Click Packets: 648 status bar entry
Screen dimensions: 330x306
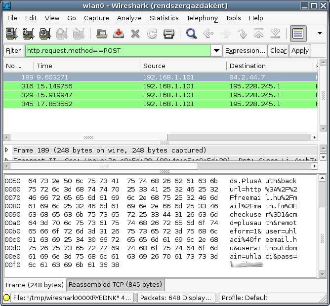coord(176,298)
